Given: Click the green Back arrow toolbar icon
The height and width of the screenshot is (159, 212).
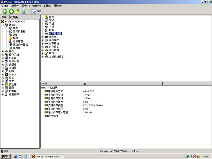Looking at the screenshot, I should pyautogui.click(x=5, y=11).
